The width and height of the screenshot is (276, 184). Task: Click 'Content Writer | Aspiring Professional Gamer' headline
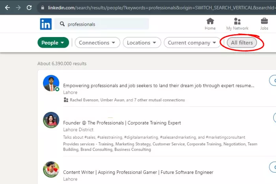coord(138,172)
